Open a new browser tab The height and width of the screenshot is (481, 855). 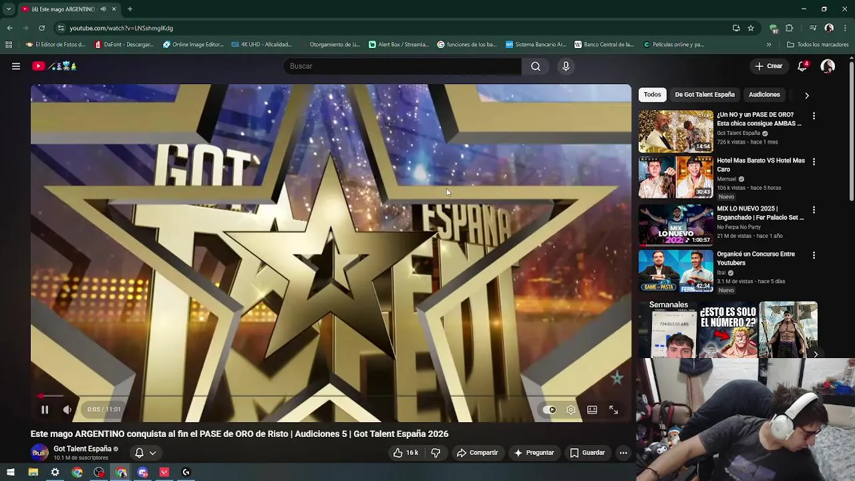click(x=130, y=9)
